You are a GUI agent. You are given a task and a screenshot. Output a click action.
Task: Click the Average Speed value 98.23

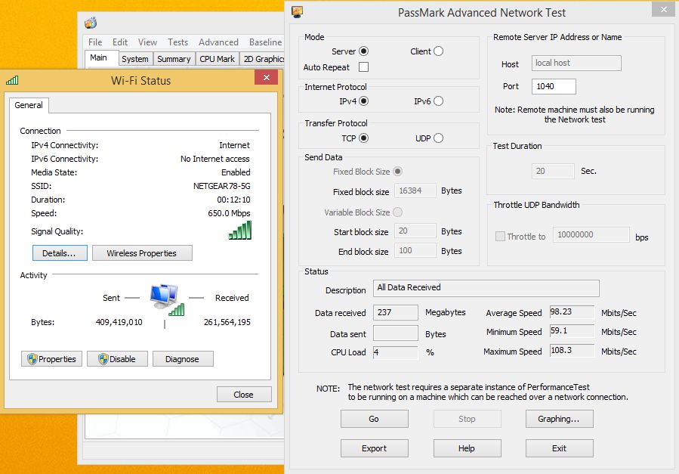click(x=572, y=312)
